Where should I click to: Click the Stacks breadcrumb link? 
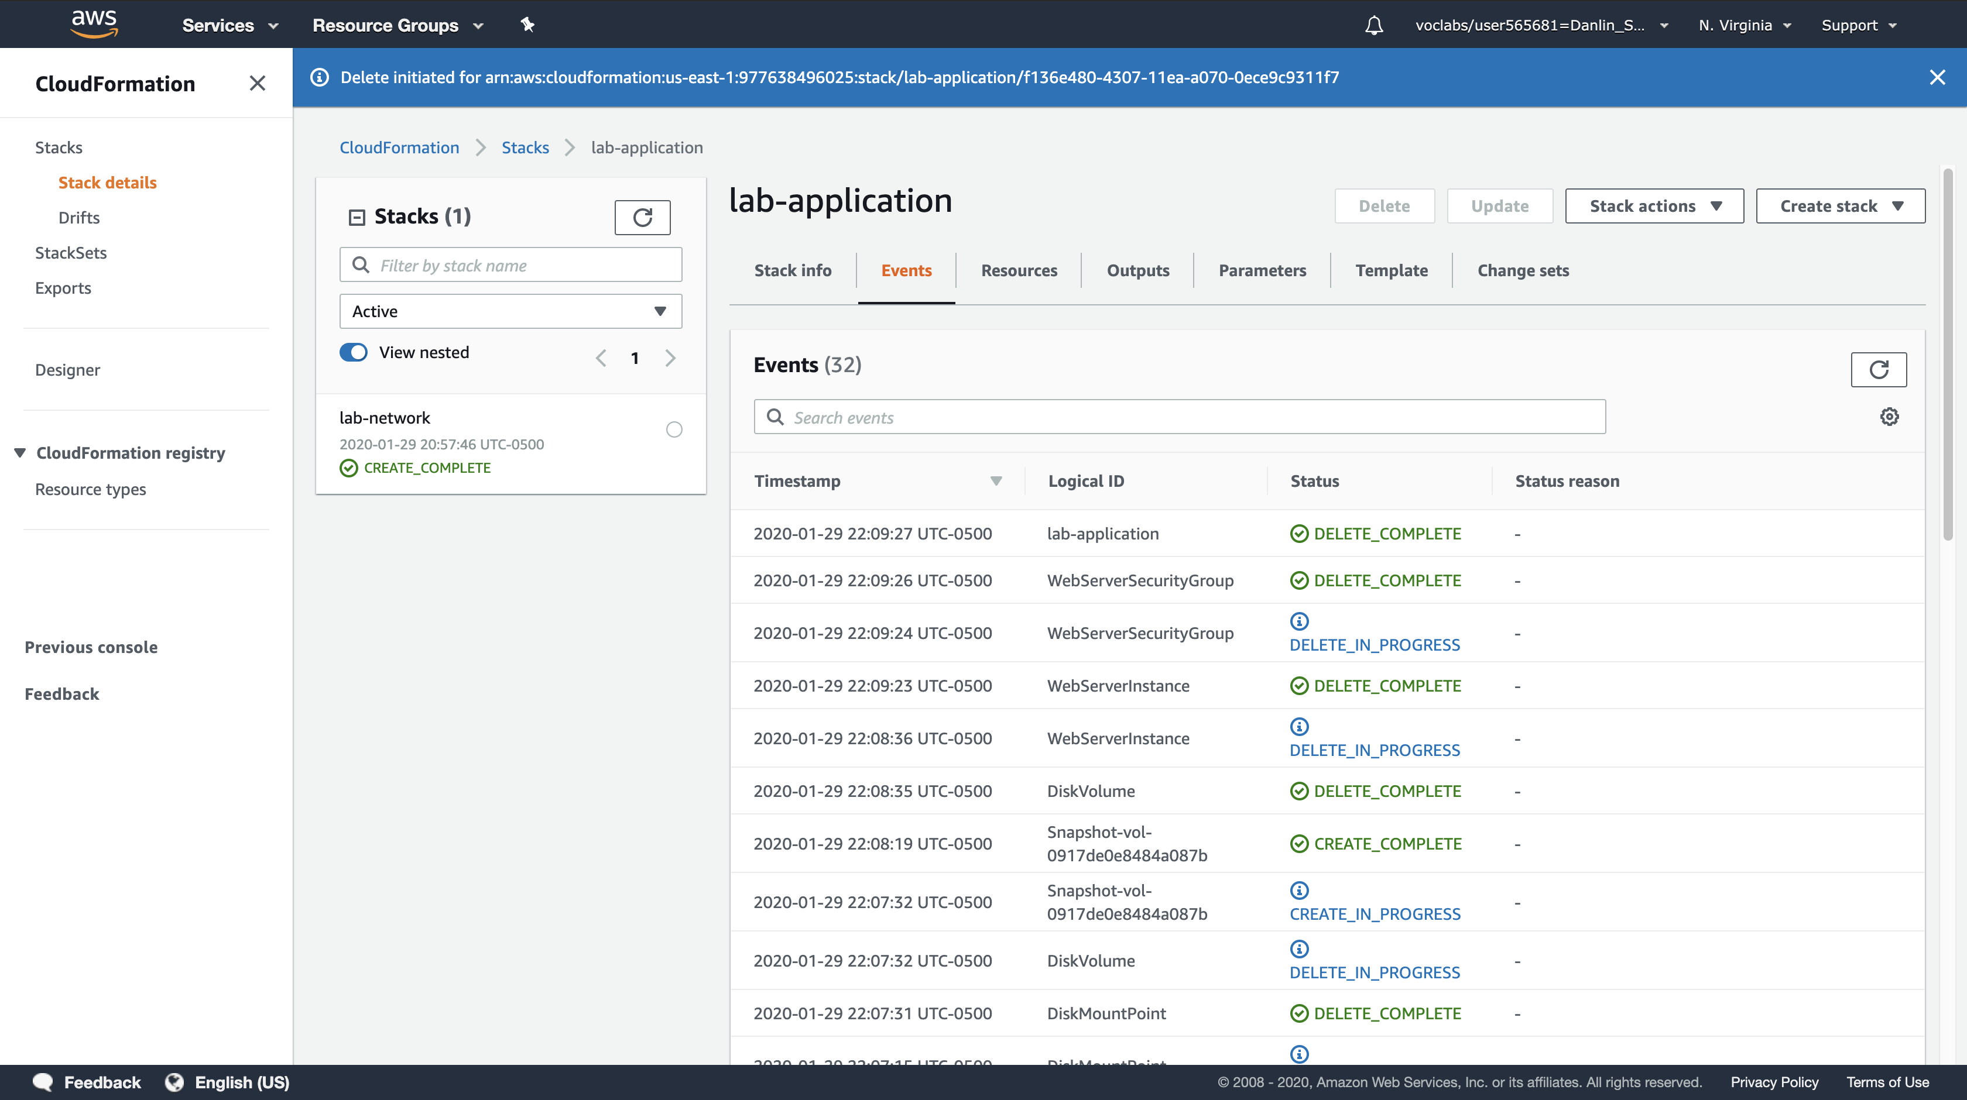coord(525,147)
